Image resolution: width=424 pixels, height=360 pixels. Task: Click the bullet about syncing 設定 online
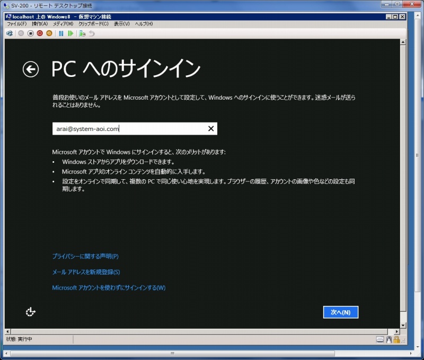point(208,185)
